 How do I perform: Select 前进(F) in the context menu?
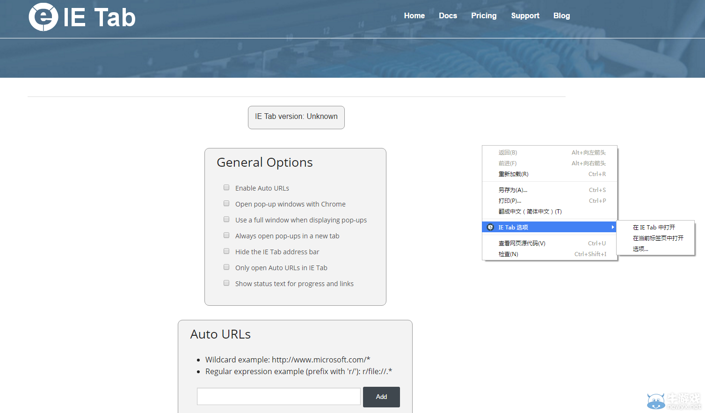(550, 163)
